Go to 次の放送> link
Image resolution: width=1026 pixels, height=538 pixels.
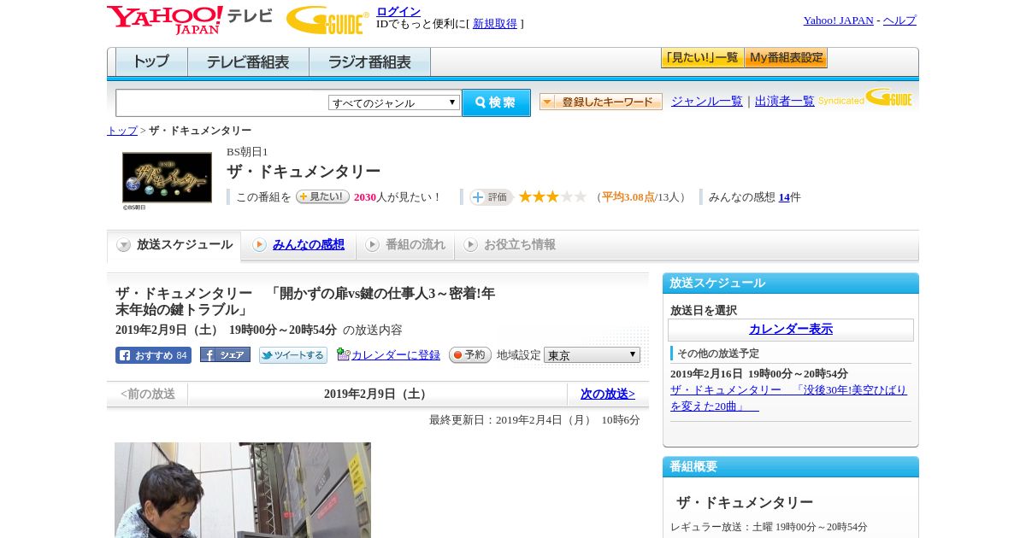click(x=608, y=395)
